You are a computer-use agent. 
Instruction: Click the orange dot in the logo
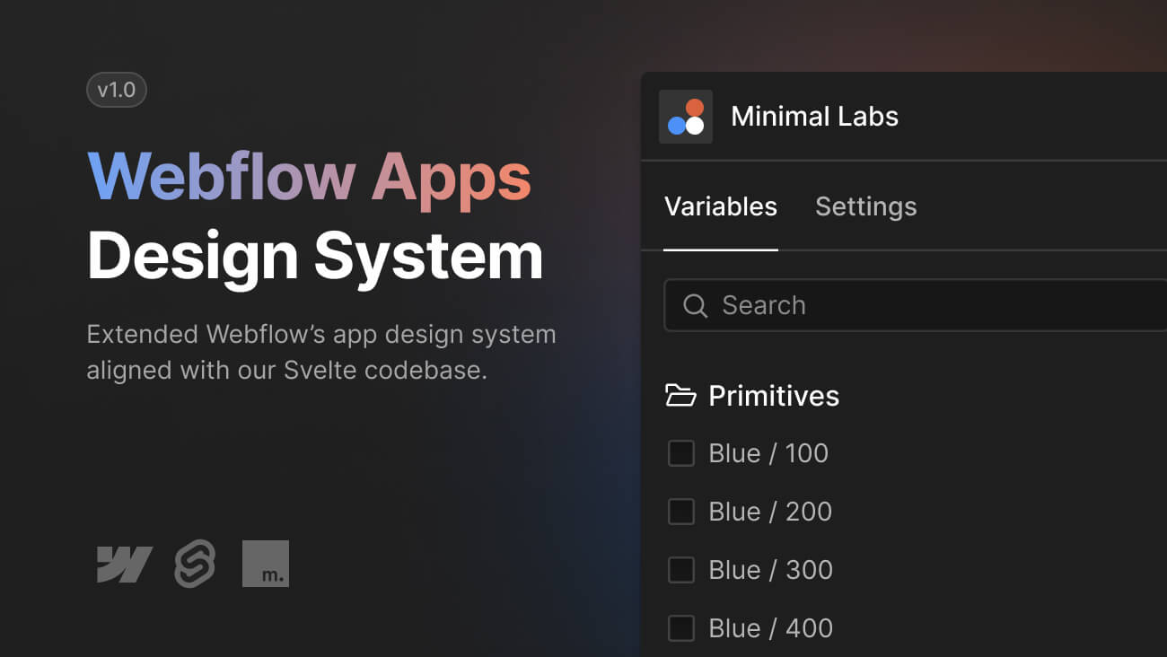(x=693, y=108)
